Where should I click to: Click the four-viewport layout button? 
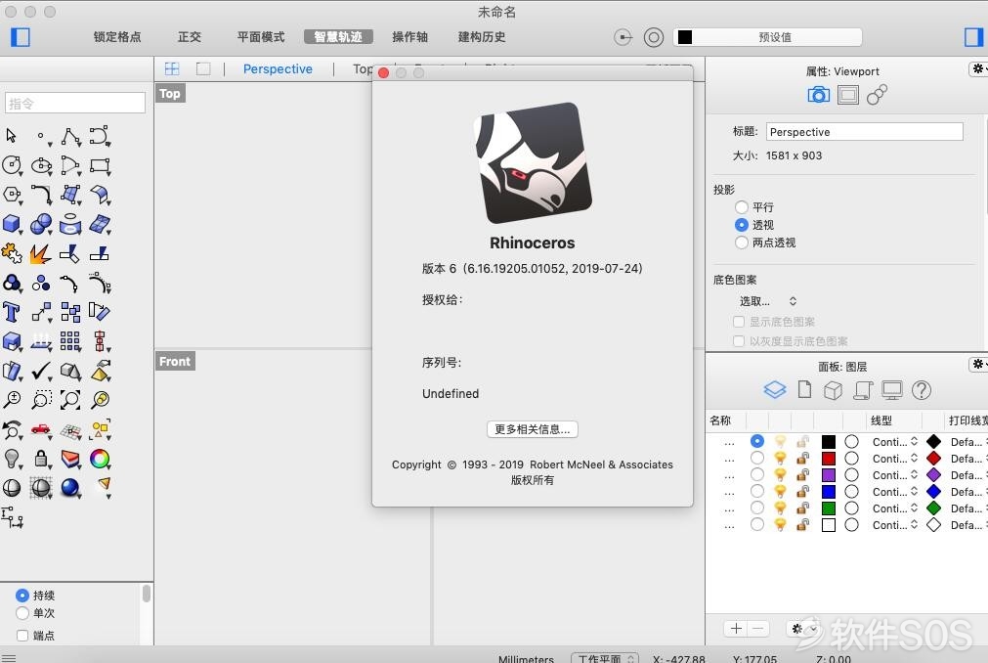[x=172, y=68]
